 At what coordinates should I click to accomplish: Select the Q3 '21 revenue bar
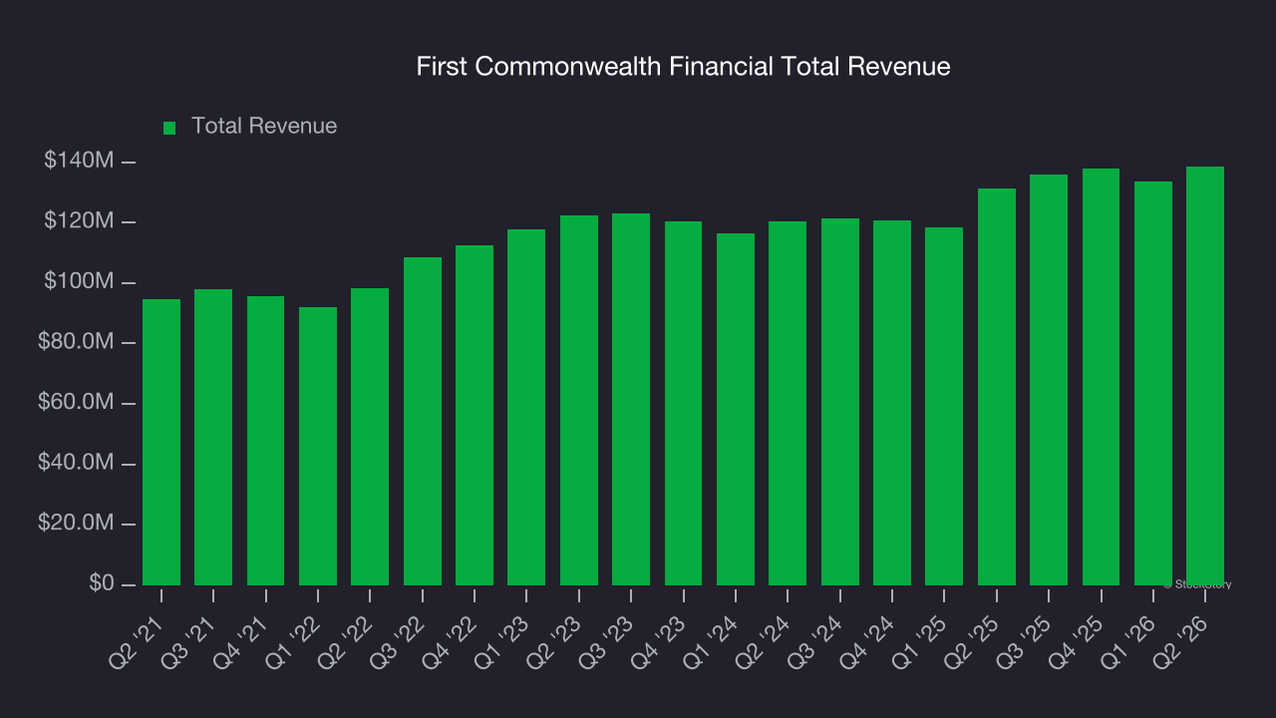[x=213, y=437]
